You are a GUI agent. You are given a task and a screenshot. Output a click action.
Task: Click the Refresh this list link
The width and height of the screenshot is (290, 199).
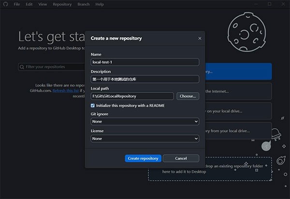pyautogui.click(x=66, y=91)
